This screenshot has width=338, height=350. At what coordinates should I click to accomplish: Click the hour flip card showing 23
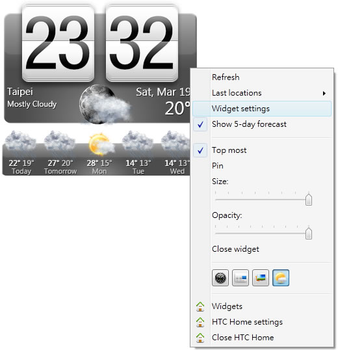tap(58, 43)
